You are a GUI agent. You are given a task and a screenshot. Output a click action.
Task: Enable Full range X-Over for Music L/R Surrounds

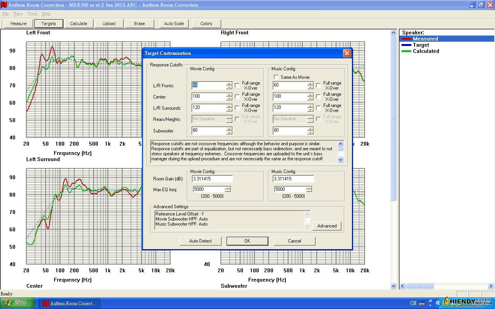tap(318, 108)
